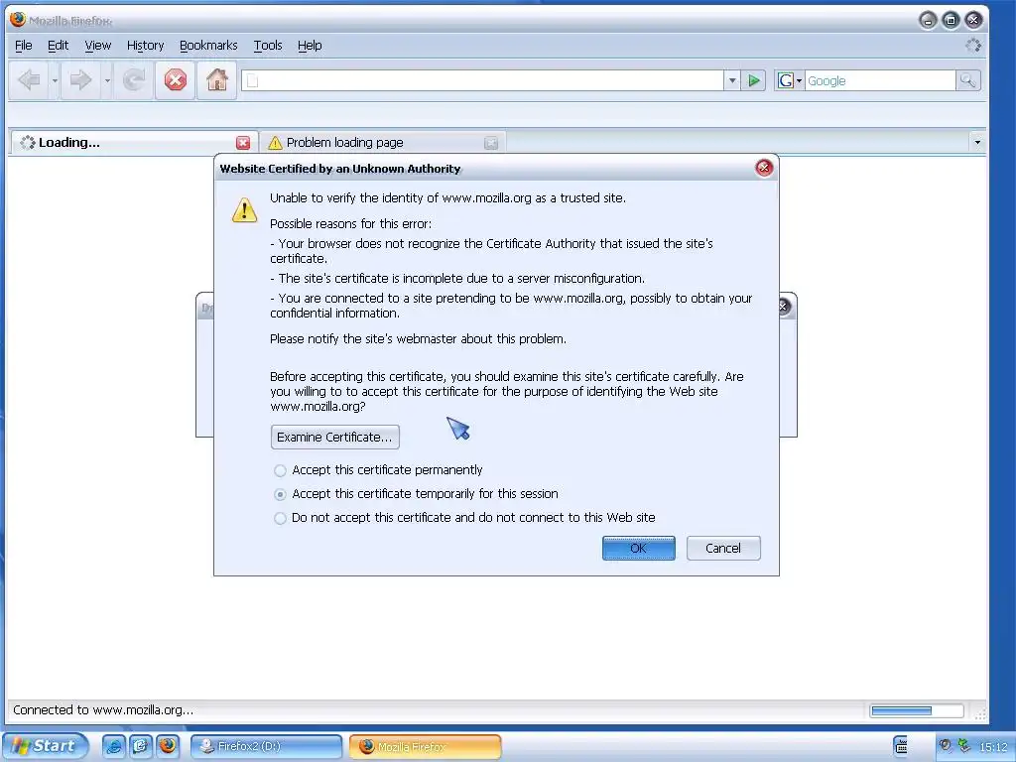Launch Firefox from quick launch bar
Viewport: 1016px width, 762px height.
tap(167, 746)
